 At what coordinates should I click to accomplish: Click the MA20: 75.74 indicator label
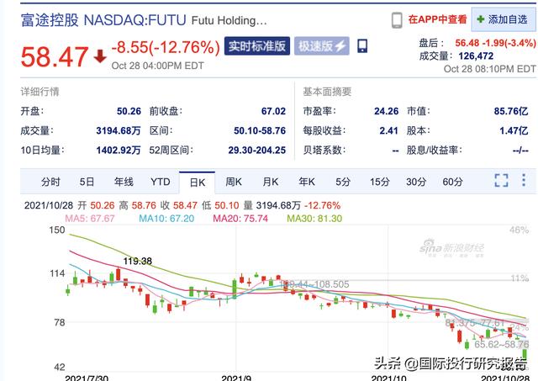click(240, 219)
